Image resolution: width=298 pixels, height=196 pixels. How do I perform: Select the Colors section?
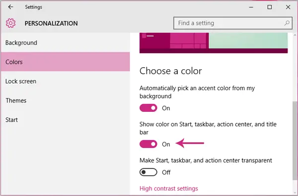pyautogui.click(x=65, y=62)
